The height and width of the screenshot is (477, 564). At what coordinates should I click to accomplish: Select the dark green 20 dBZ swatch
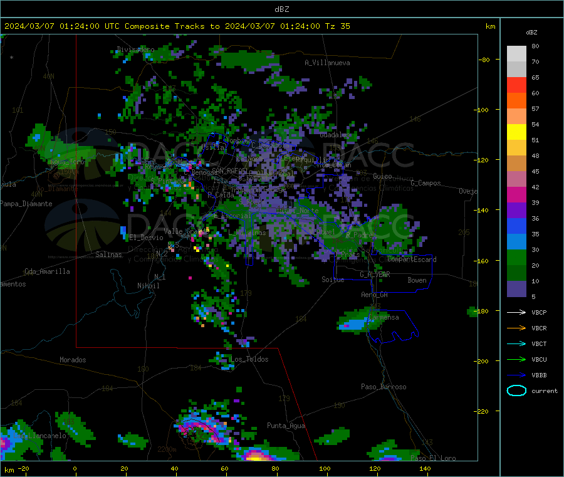pos(516,273)
